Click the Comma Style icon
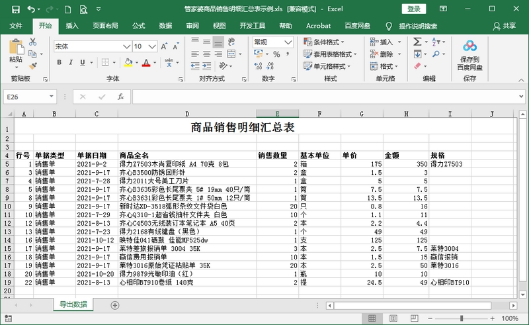529x325 pixels. 288,54
